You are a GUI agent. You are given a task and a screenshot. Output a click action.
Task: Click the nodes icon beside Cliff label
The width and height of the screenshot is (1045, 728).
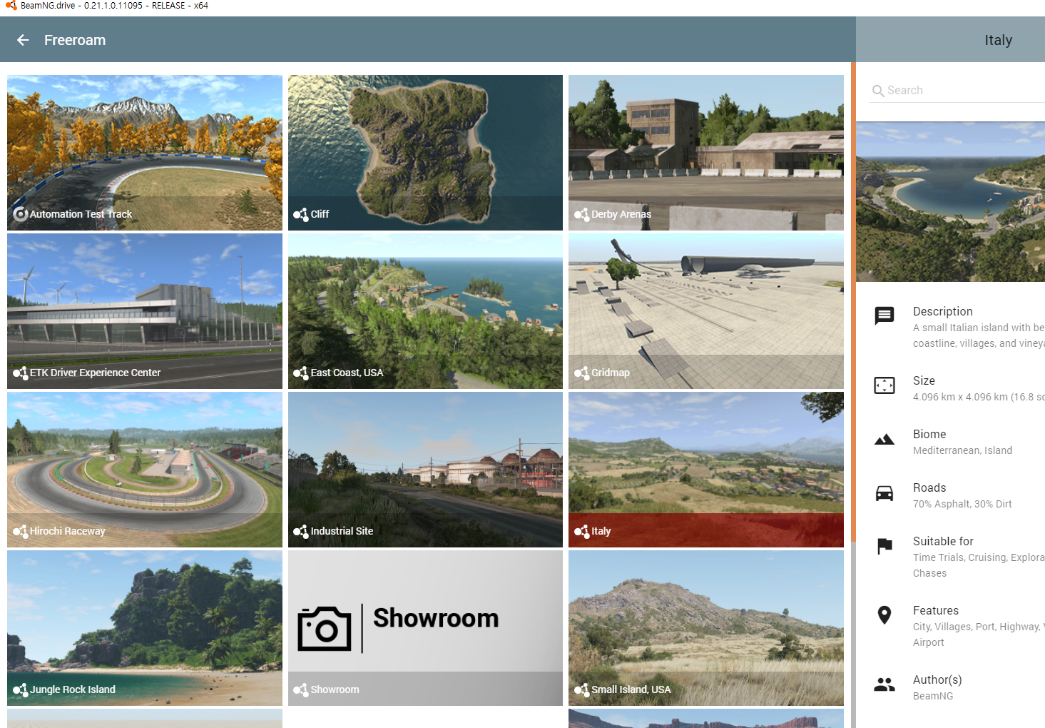tap(301, 214)
